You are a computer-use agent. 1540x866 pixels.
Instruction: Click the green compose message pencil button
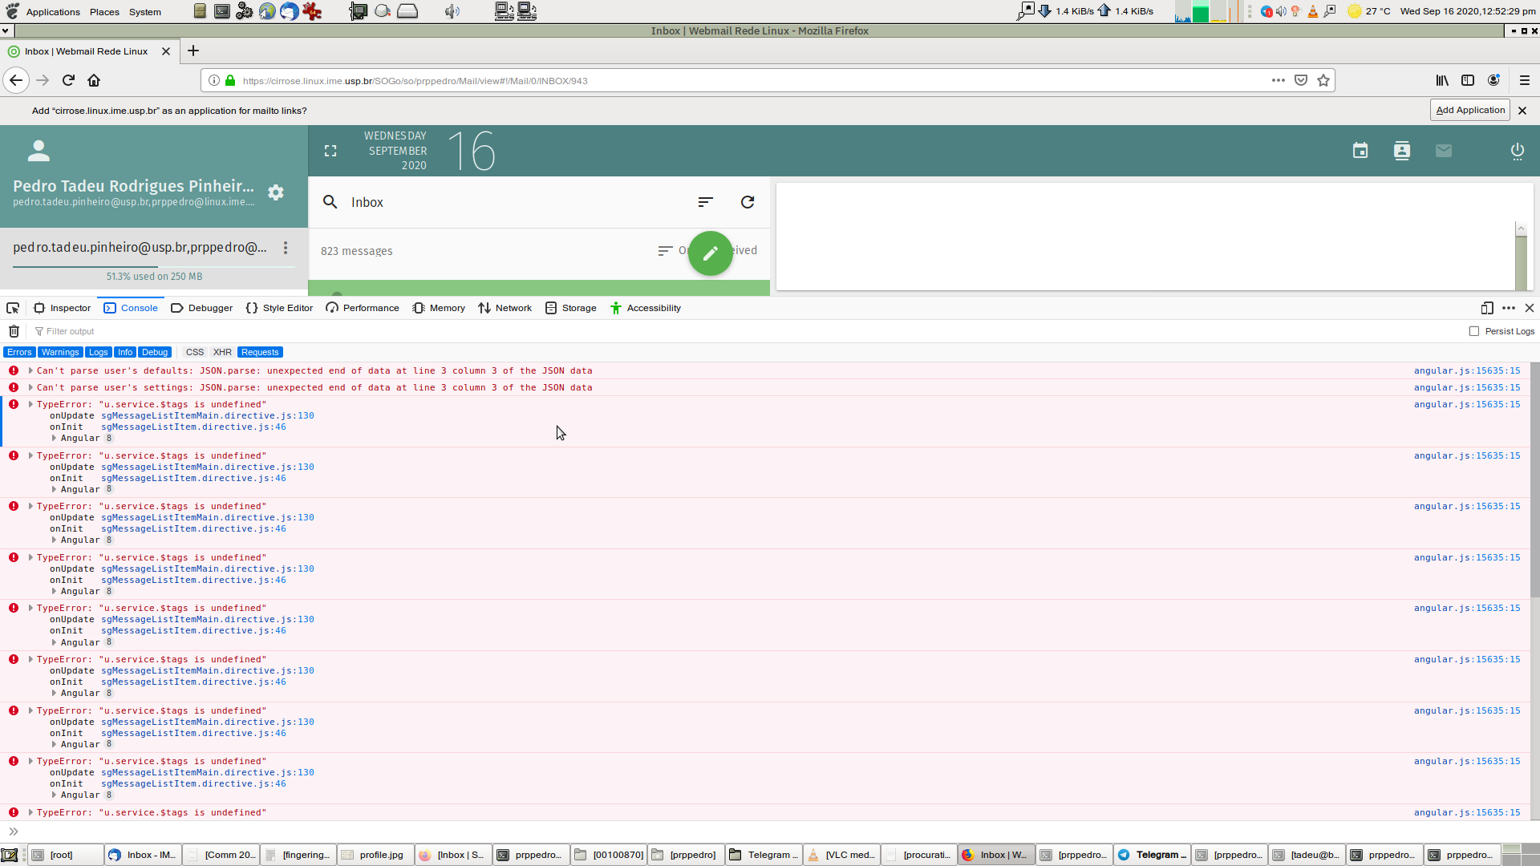710,253
